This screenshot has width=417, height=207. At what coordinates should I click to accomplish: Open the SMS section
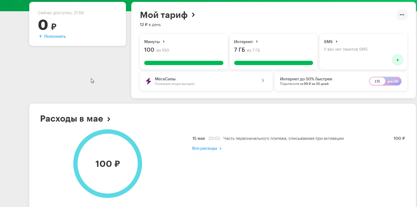point(331,42)
